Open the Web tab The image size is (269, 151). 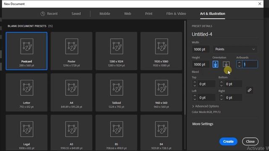tap(127, 14)
